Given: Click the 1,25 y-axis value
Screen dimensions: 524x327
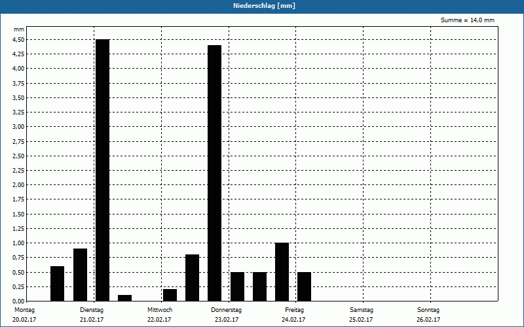Looking at the screenshot, I should (x=18, y=228).
